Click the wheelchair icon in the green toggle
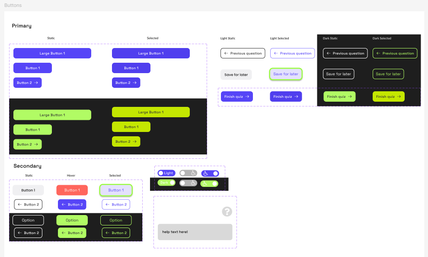This screenshot has height=257, width=428. pyautogui.click(x=205, y=183)
